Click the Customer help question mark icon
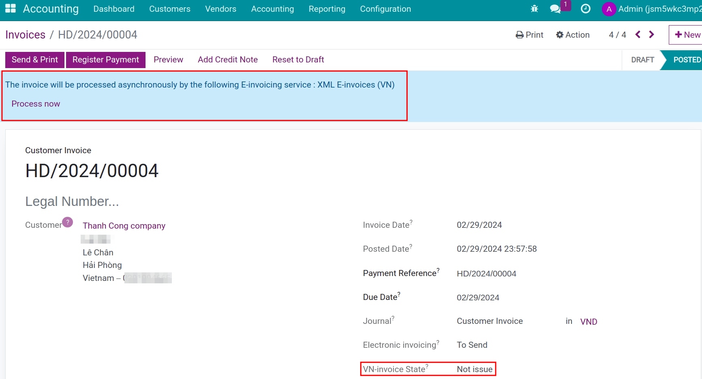The width and height of the screenshot is (702, 379). [x=68, y=222]
